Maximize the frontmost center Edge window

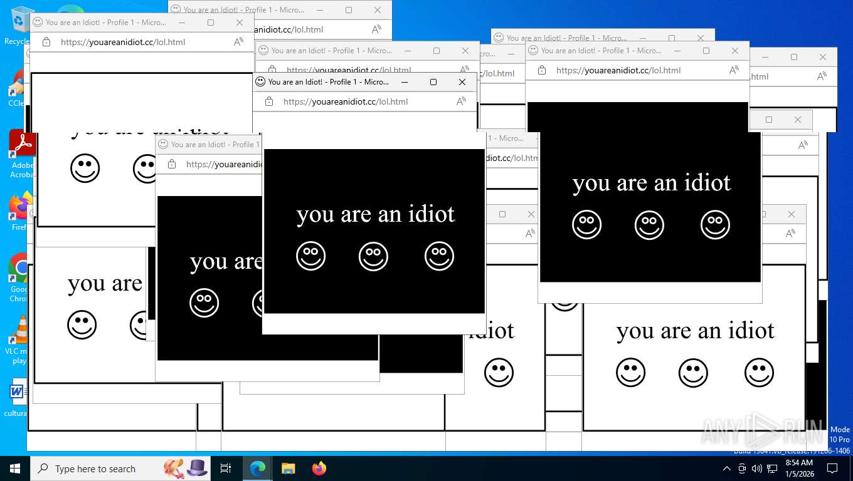[x=433, y=82]
